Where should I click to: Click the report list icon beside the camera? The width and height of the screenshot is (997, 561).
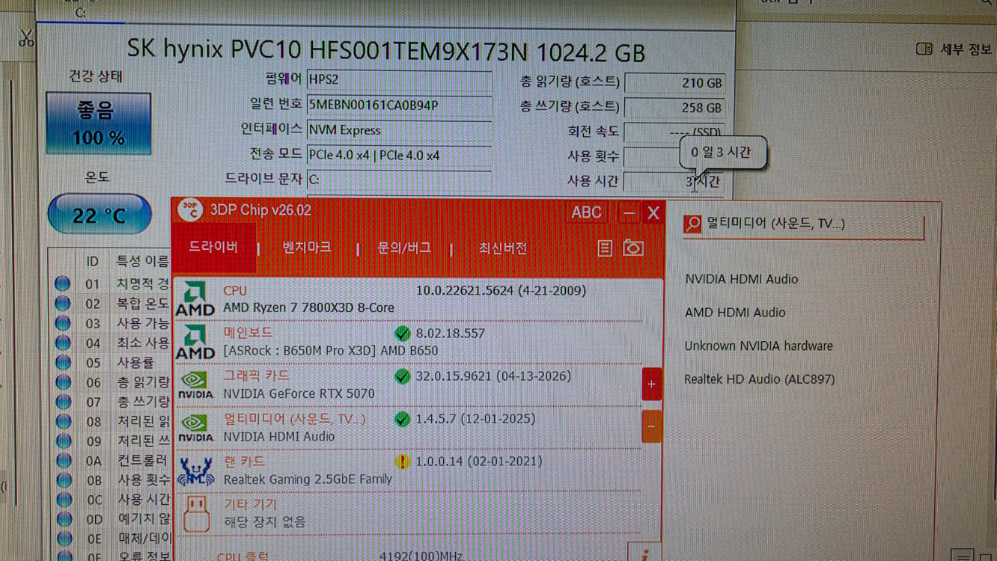pos(604,248)
